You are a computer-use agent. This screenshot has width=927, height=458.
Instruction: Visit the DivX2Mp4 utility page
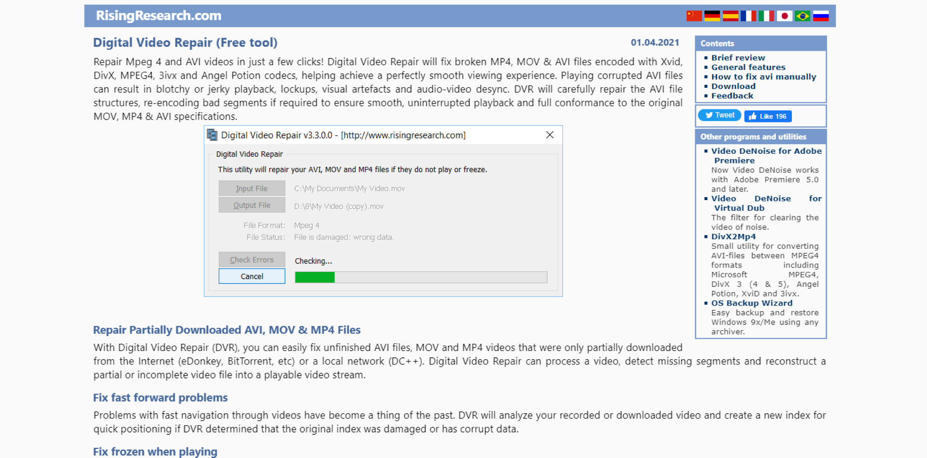[x=733, y=237]
